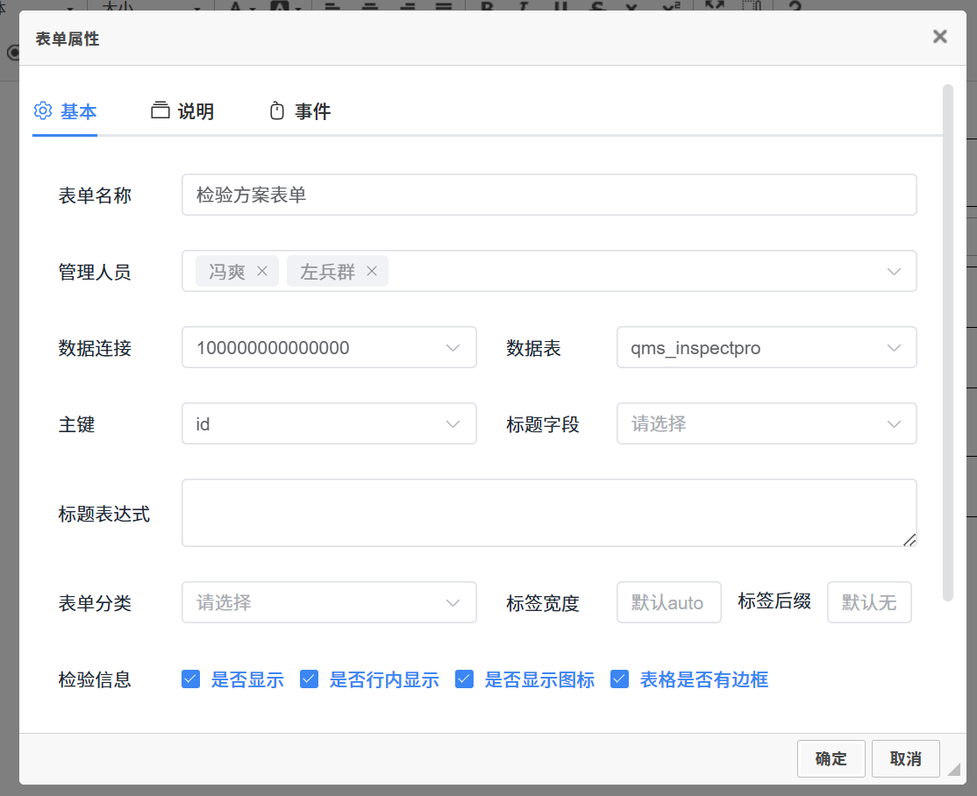The width and height of the screenshot is (977, 796).
Task: Click the 取消 button
Action: [x=905, y=759]
